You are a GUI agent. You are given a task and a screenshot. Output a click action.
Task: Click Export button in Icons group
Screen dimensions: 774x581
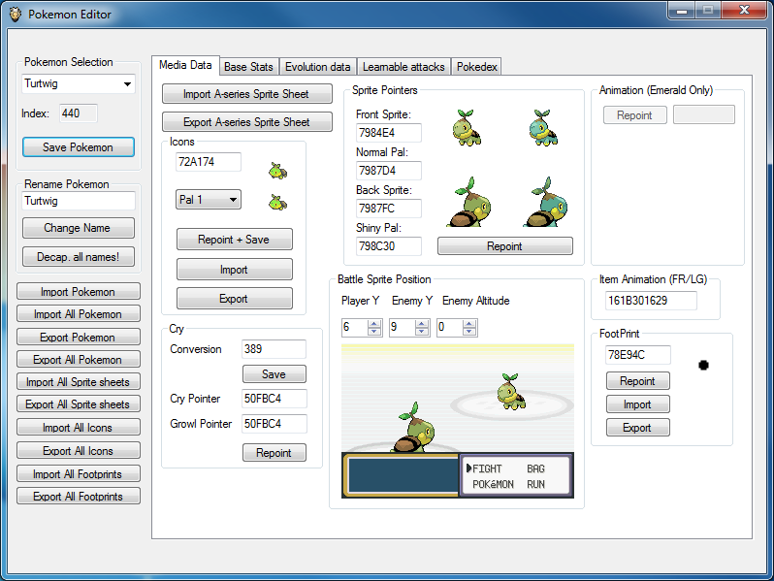tap(234, 299)
